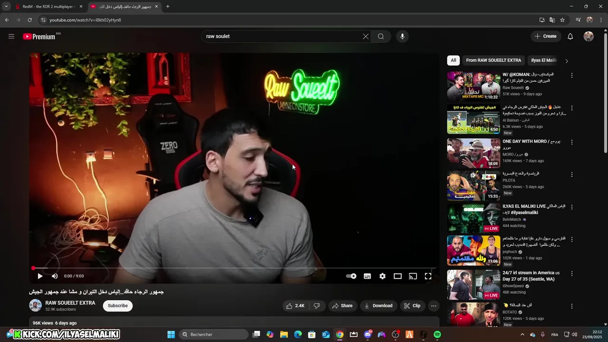Open options for psyhoch video
The height and width of the screenshot is (342, 608).
click(572, 239)
